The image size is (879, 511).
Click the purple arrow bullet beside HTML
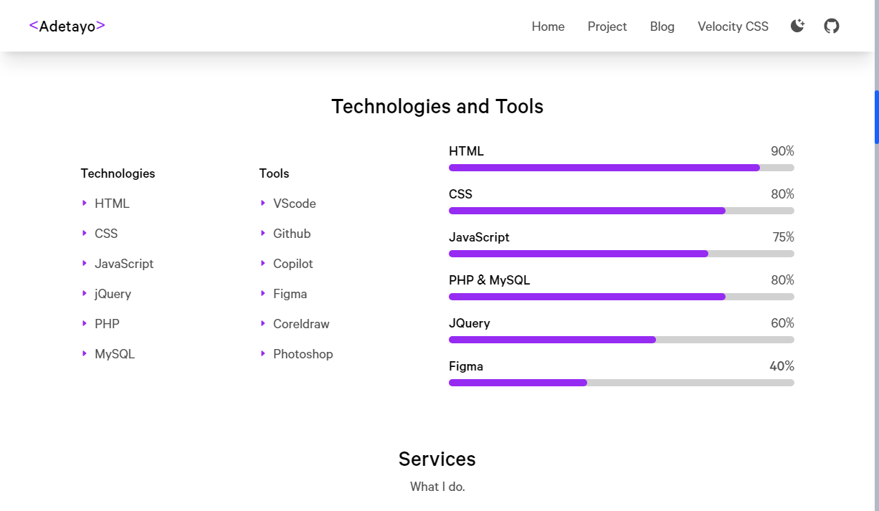[85, 204]
